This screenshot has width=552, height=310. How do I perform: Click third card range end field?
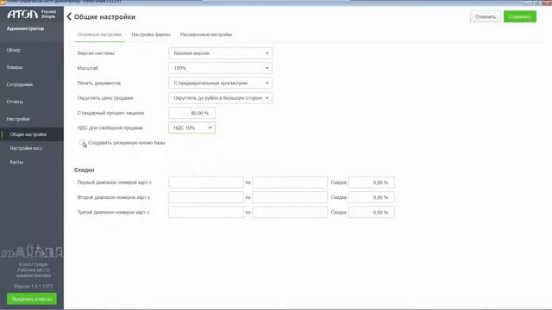pos(290,213)
